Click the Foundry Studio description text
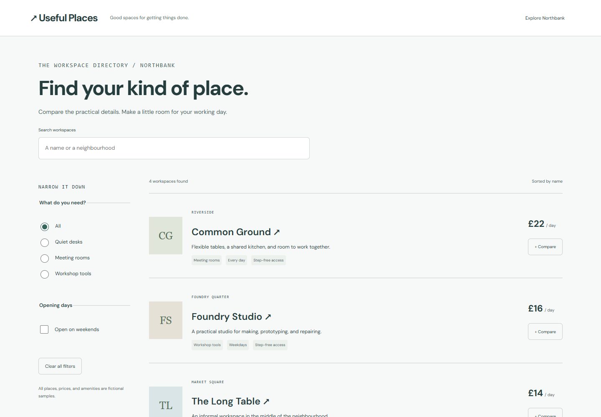 (257, 332)
